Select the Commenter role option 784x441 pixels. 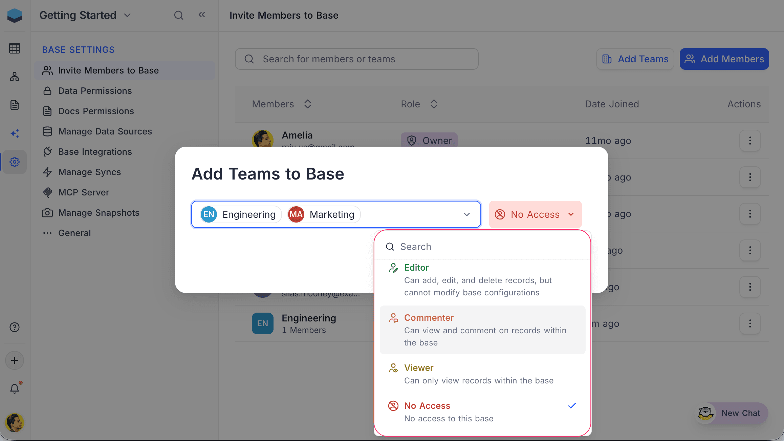tap(482, 330)
